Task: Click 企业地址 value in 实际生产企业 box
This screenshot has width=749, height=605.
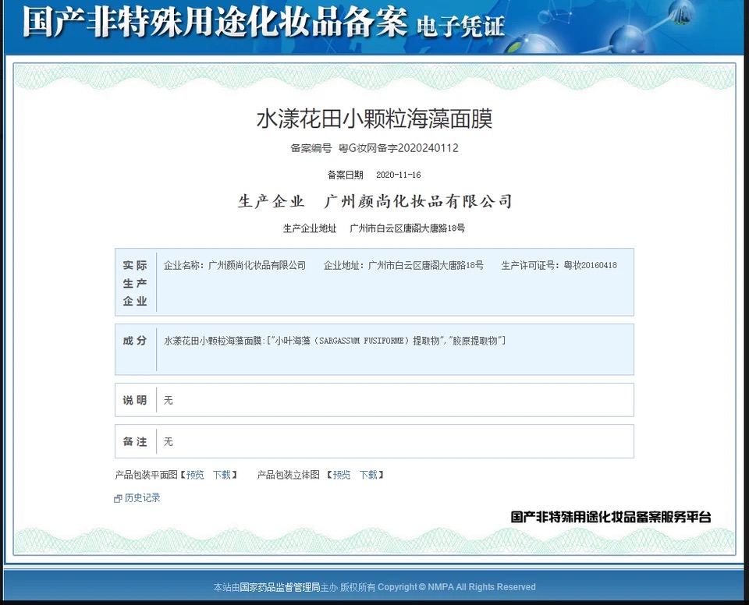Action: click(x=426, y=265)
